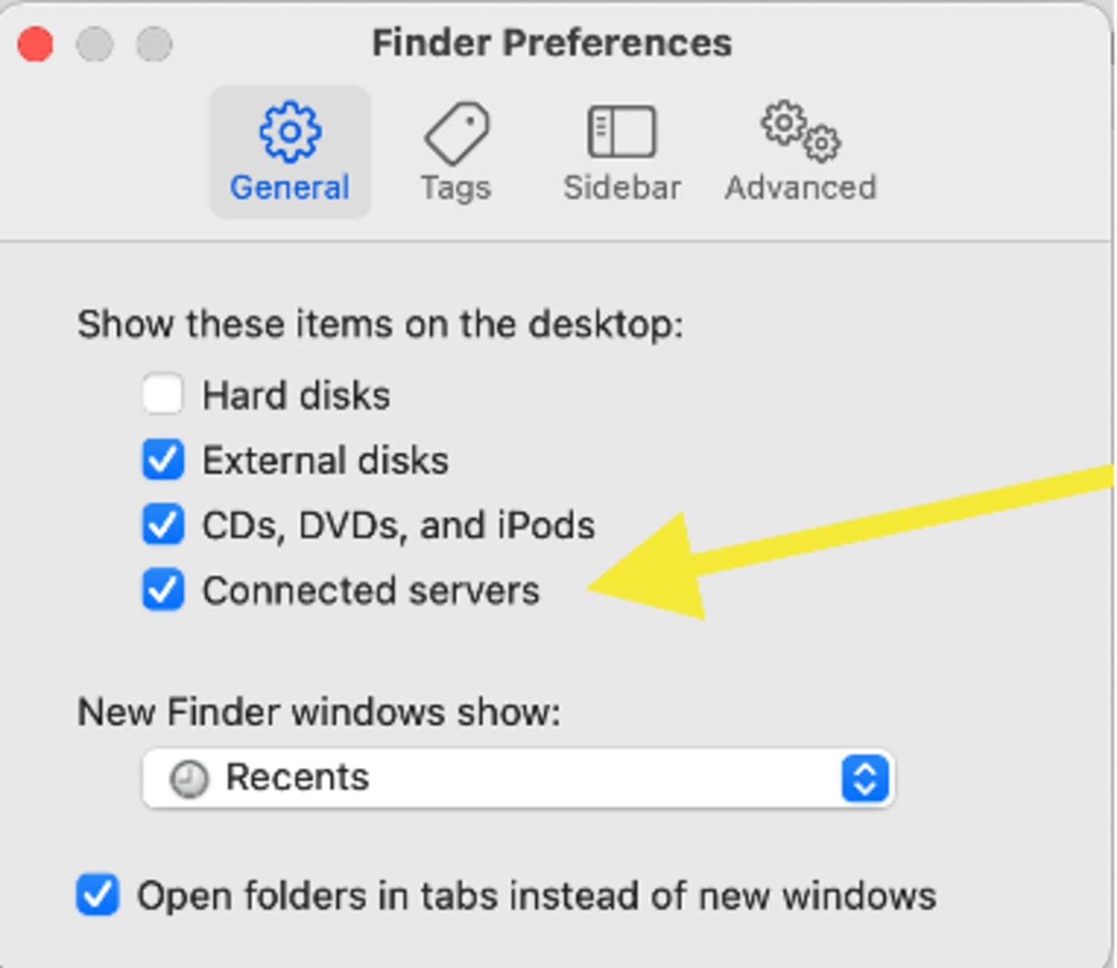This screenshot has width=1117, height=968.
Task: Select the Recents text in popup
Action: pos(298,777)
